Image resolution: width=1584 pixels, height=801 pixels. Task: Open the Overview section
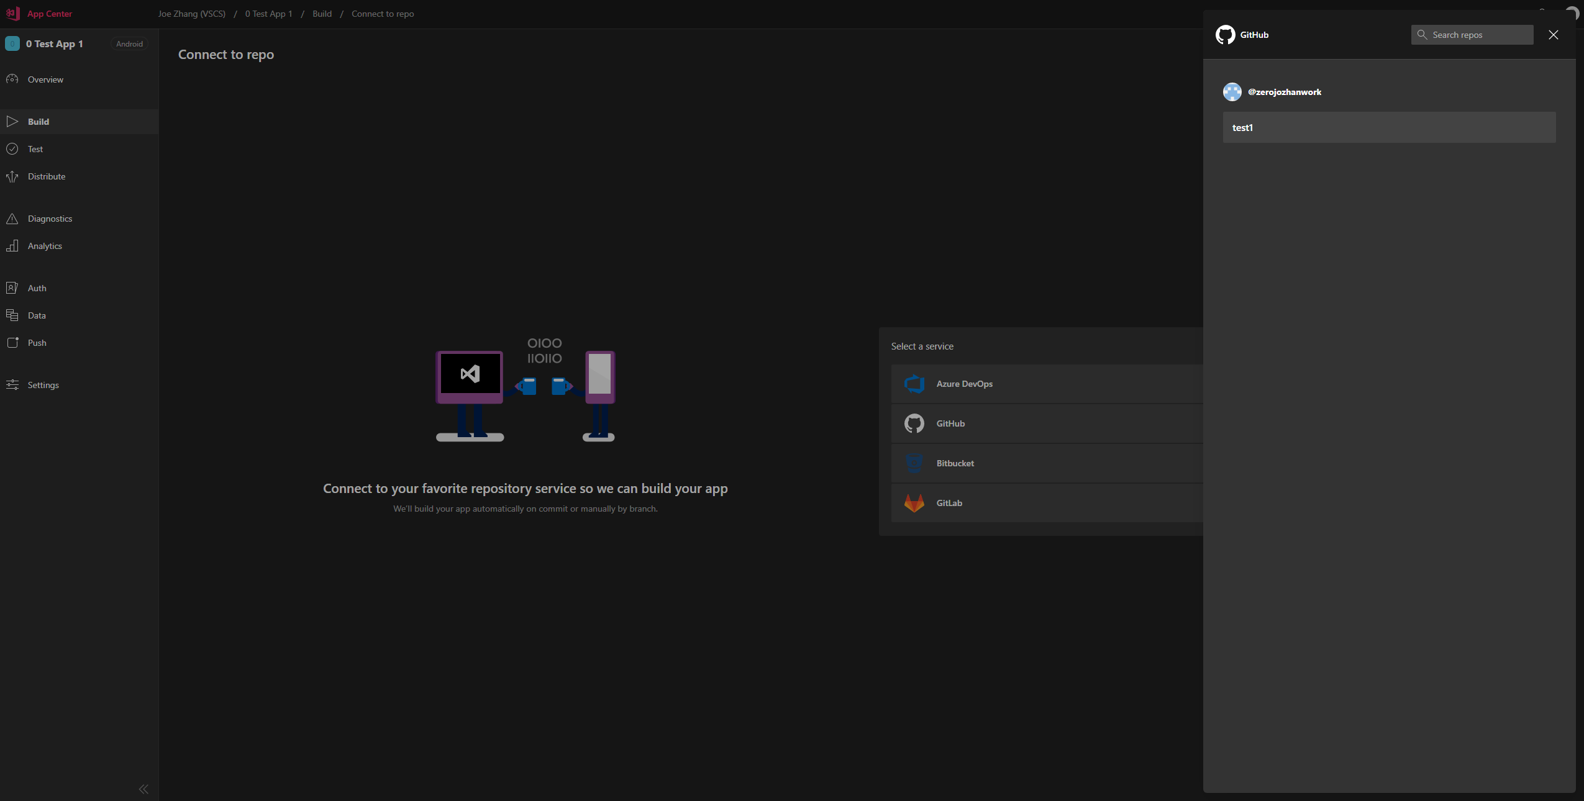tap(45, 79)
